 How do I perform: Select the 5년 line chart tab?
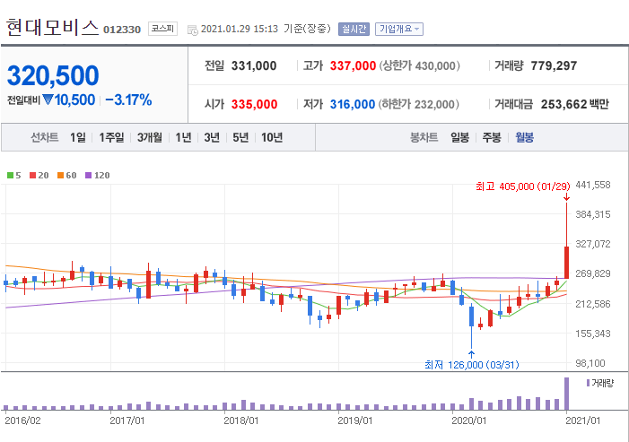[x=240, y=137]
